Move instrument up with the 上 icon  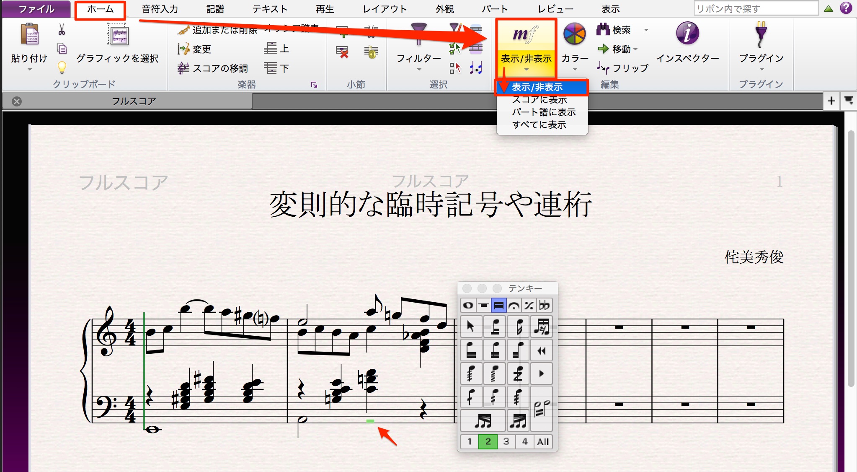click(271, 48)
